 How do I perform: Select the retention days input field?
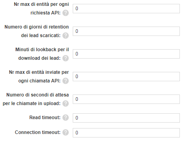point(126,31)
